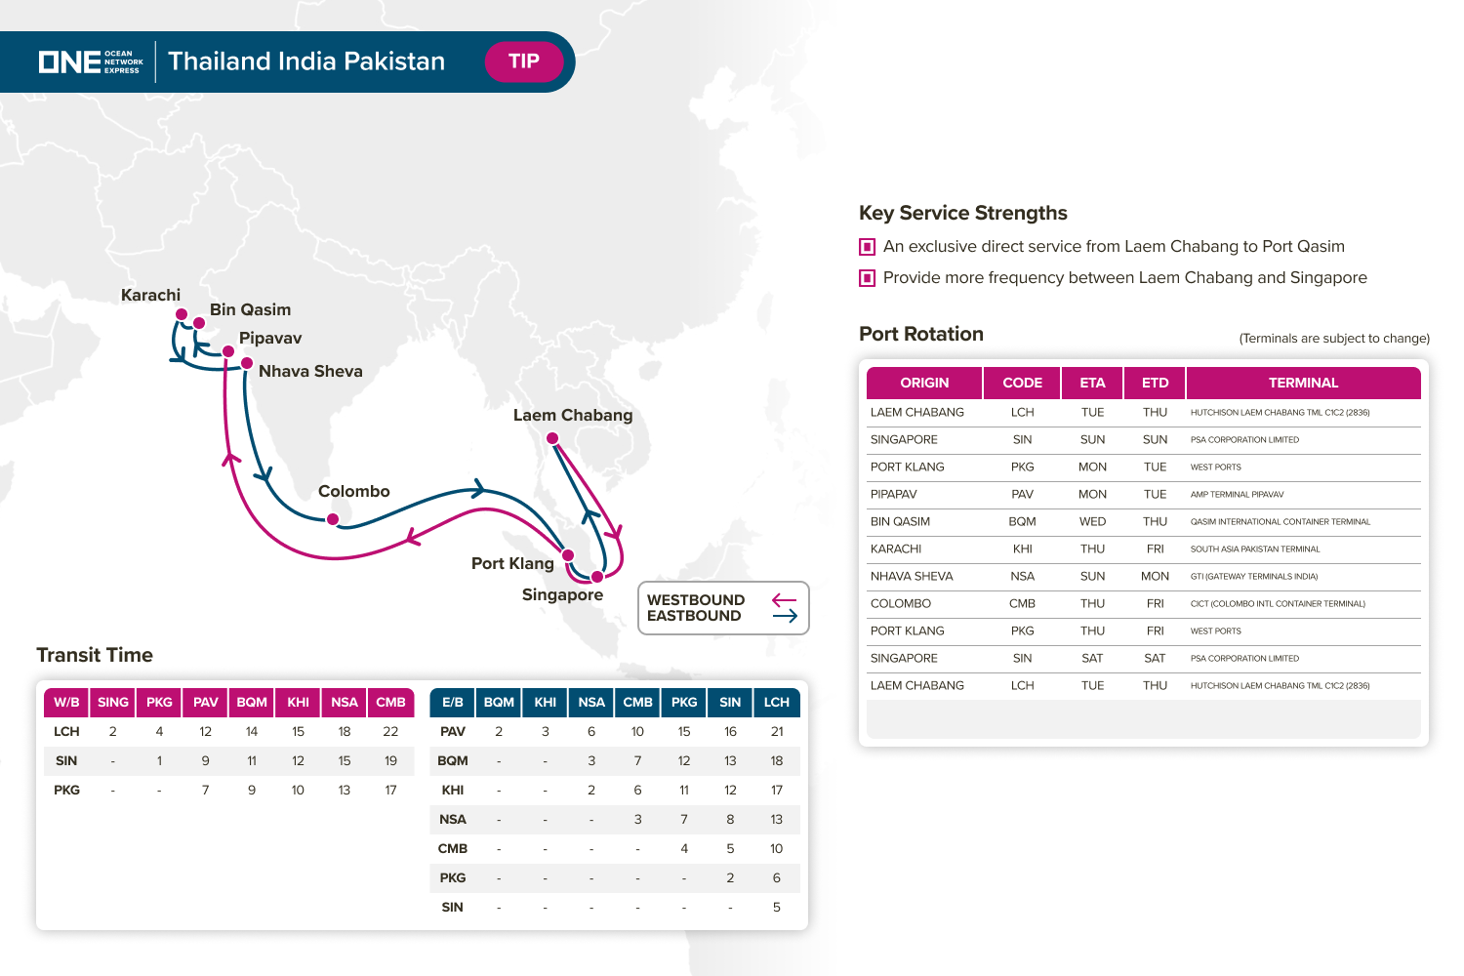Click the pink westbound arrow in legend
1464x976 pixels.
click(x=784, y=600)
